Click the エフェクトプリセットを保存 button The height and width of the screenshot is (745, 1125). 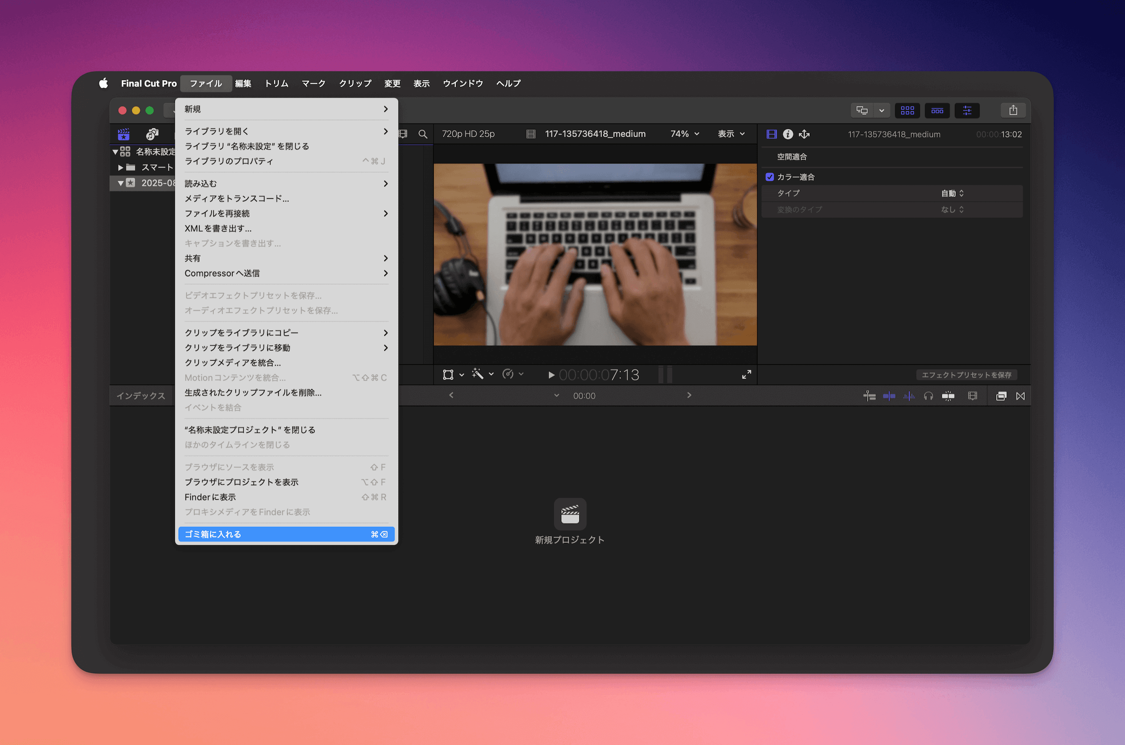(967, 375)
